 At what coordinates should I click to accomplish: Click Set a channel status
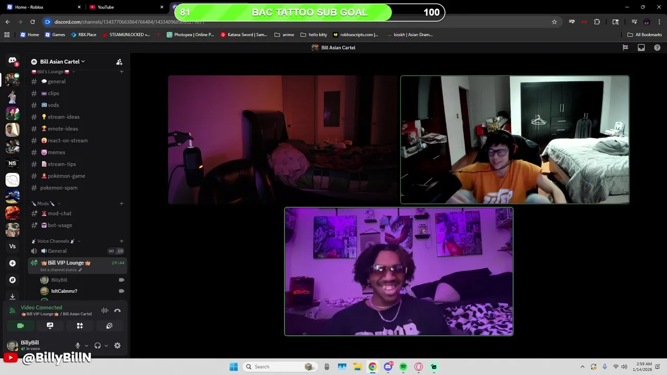point(61,270)
